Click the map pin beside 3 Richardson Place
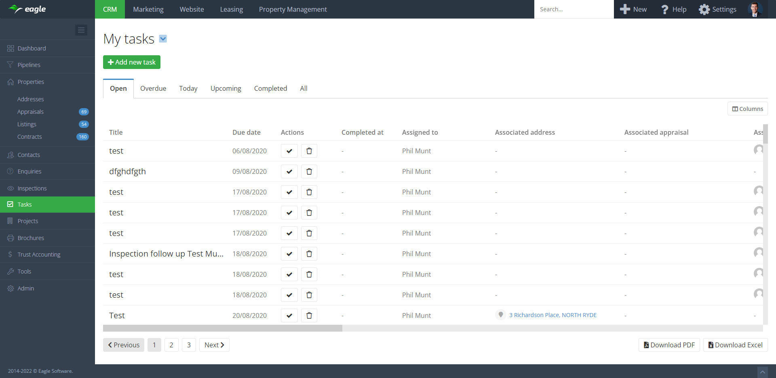Screen dimensions: 776x378 pos(500,315)
